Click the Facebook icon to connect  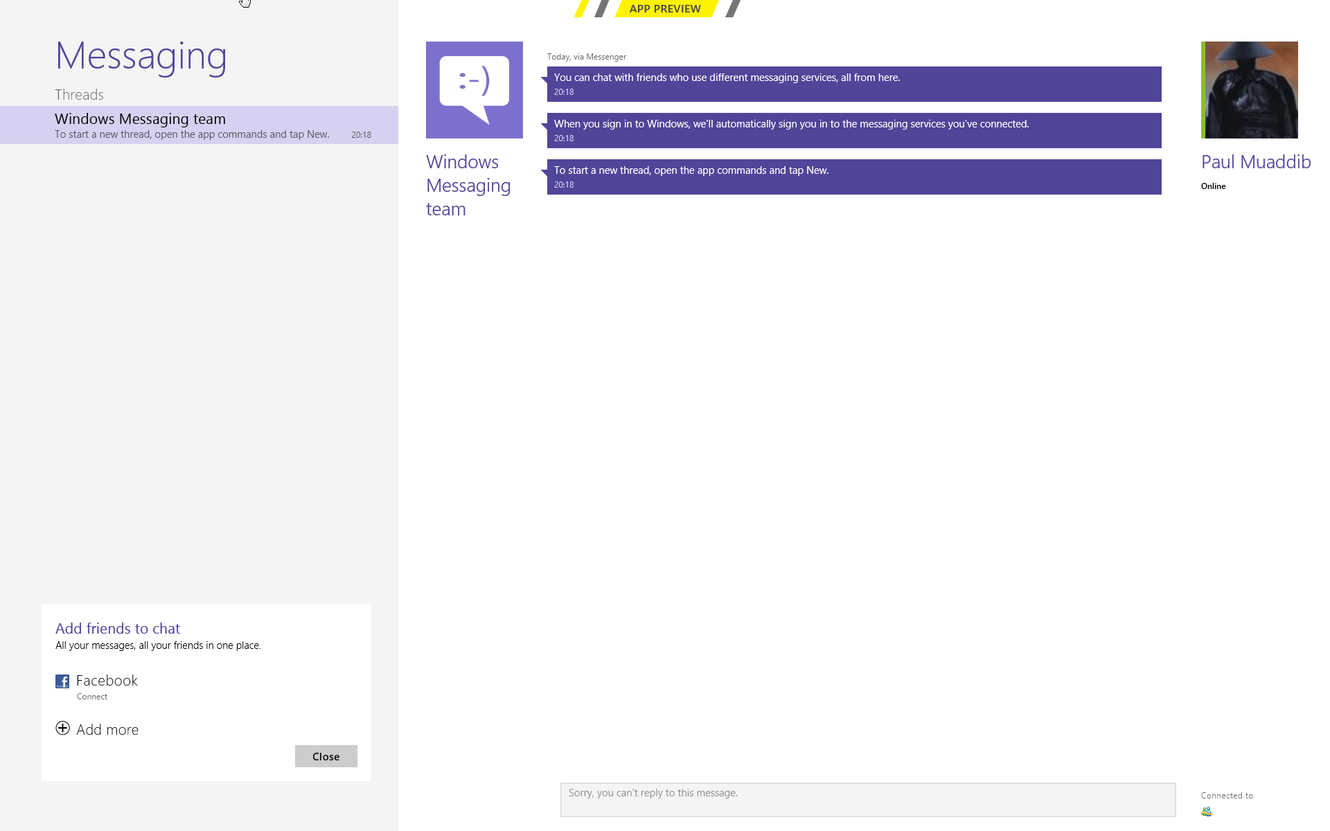(62, 681)
